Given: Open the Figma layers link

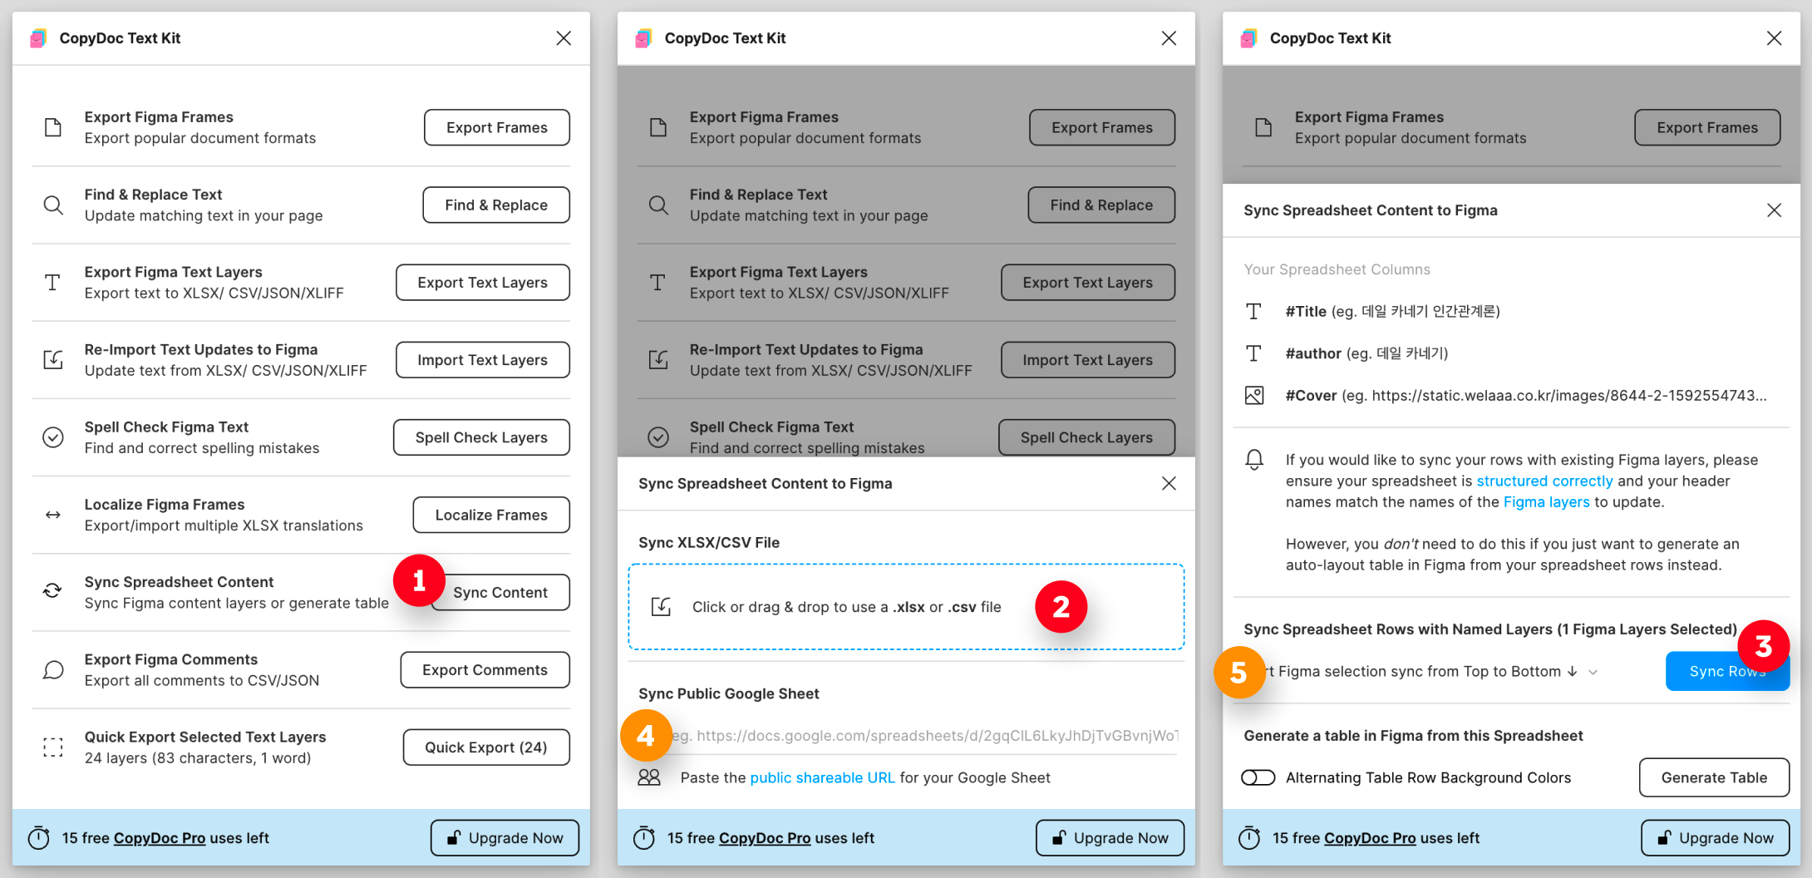Looking at the screenshot, I should tap(1546, 501).
